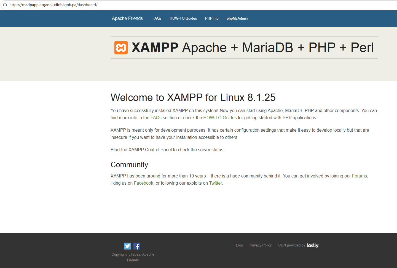Open the Blog footer link
Viewport: 397px width, 268px height.
point(240,245)
